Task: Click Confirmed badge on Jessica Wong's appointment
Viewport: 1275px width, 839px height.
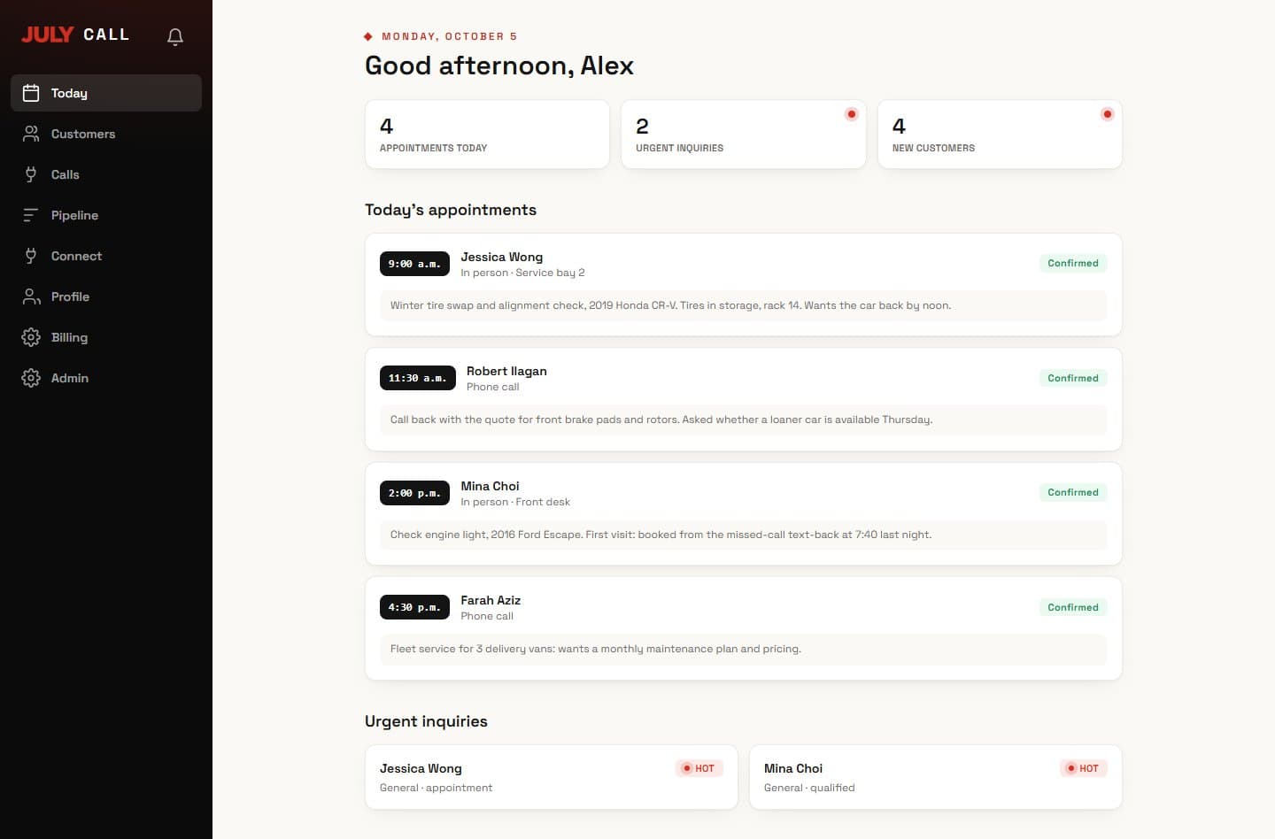Action: click(1073, 263)
